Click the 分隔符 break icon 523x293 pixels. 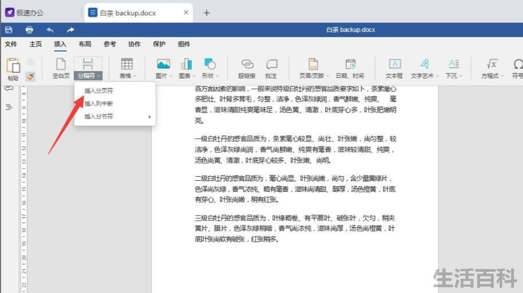coord(88,64)
